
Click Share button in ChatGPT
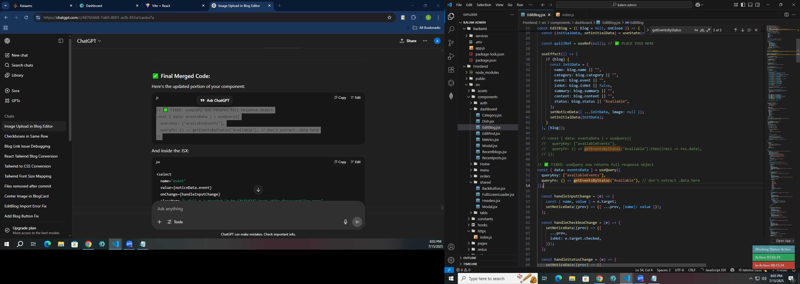pyautogui.click(x=408, y=41)
